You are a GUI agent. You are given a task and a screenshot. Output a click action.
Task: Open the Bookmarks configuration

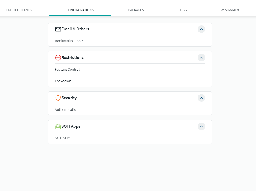[64, 41]
